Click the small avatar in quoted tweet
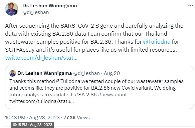 coord(13,73)
